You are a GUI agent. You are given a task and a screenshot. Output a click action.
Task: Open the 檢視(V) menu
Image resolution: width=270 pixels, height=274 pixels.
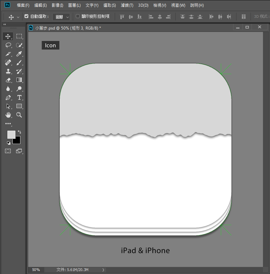(160, 5)
